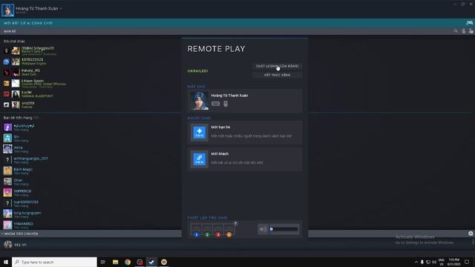Image resolution: width=475 pixels, height=267 pixels.
Task: Select the blue controller slot 1
Action: pos(196,234)
